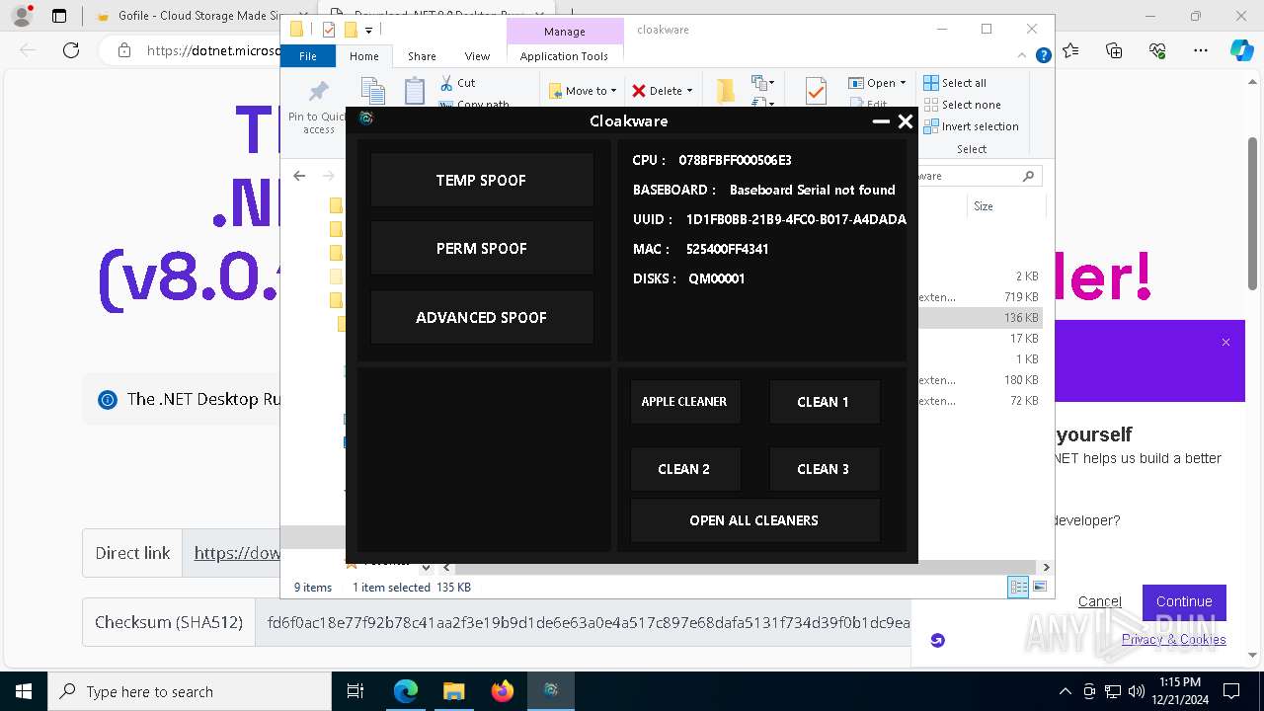1264x711 pixels.
Task: Select the 136 KB file row
Action: pos(978,318)
